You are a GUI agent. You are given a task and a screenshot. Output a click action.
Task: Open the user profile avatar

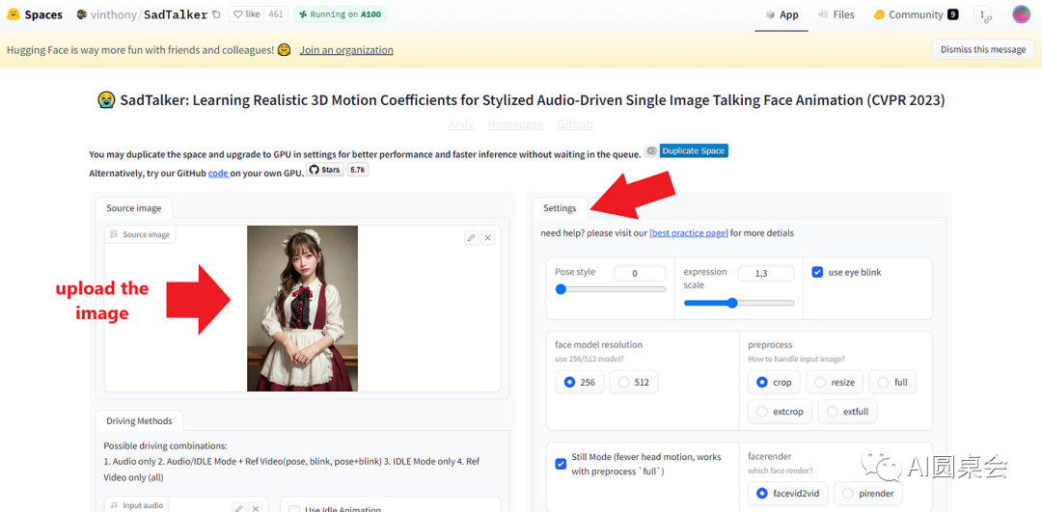click(1021, 14)
